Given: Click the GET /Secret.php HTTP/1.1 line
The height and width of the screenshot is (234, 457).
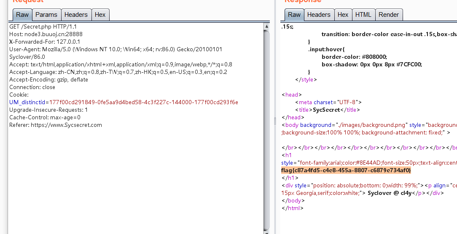Looking at the screenshot, I should click(x=43, y=27).
